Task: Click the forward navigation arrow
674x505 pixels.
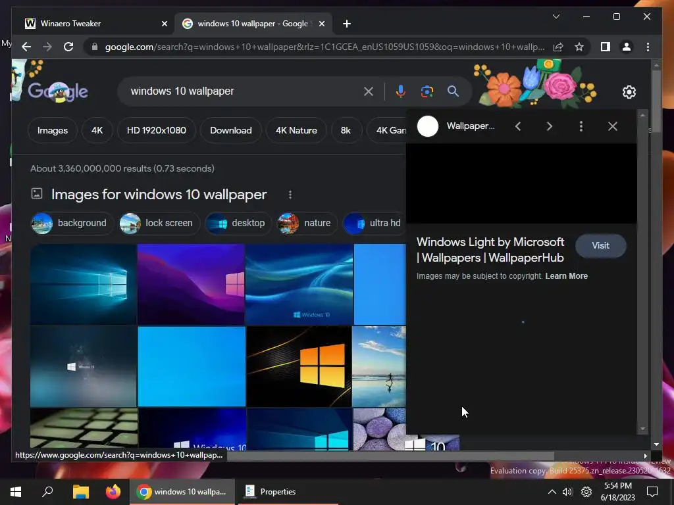Action: pyautogui.click(x=47, y=47)
